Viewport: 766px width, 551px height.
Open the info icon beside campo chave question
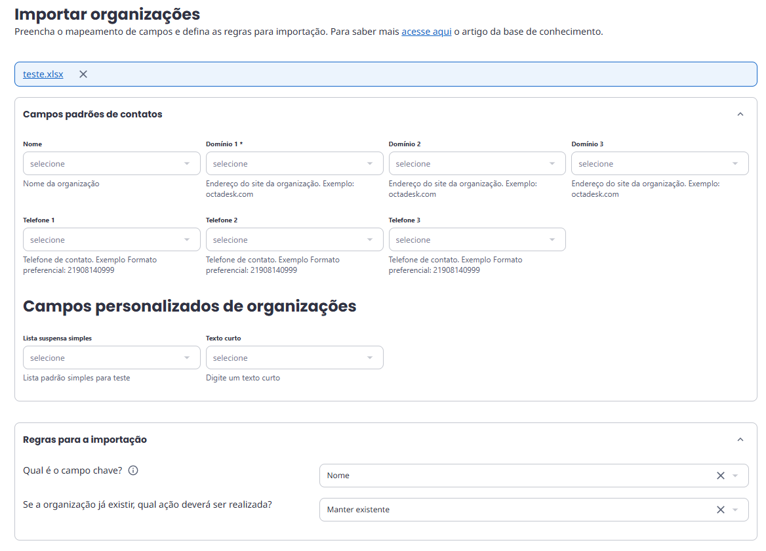click(133, 470)
